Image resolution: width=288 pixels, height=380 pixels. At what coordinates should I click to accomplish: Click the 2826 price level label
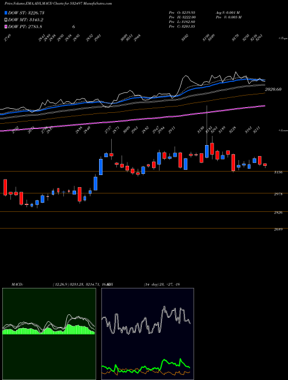tap(278, 213)
